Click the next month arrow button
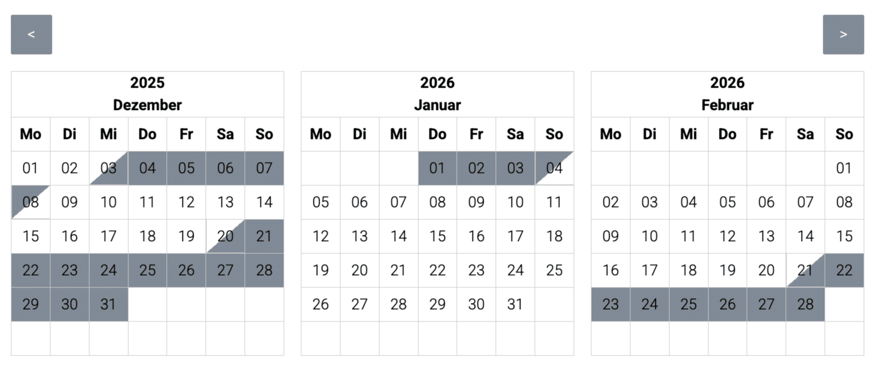The height and width of the screenshot is (370, 874). (843, 35)
